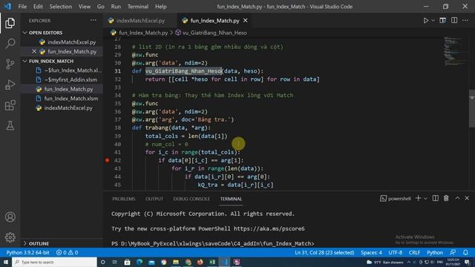This screenshot has width=475, height=267.
Task: Open the Run menu
Action: (116, 7)
